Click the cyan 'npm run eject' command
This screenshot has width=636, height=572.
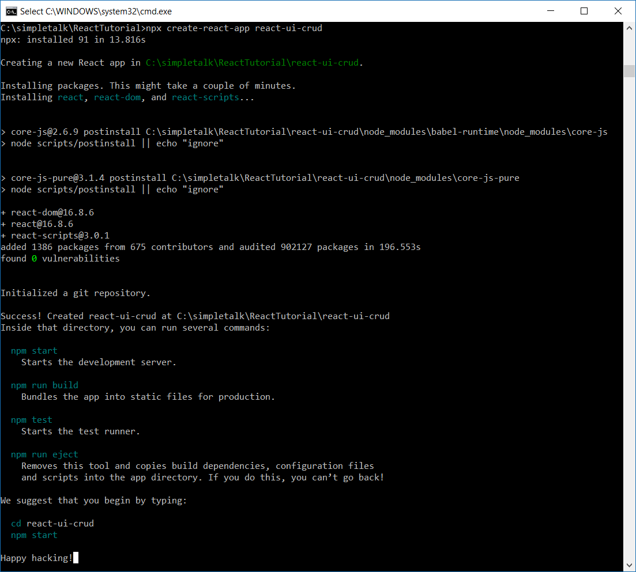44,454
